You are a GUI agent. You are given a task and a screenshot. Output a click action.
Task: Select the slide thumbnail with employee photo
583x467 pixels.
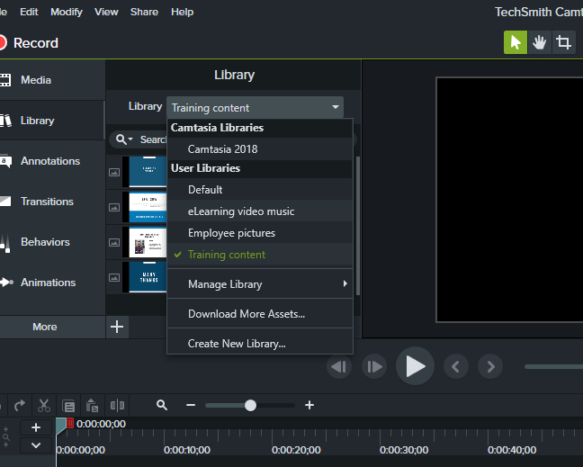pos(148,242)
